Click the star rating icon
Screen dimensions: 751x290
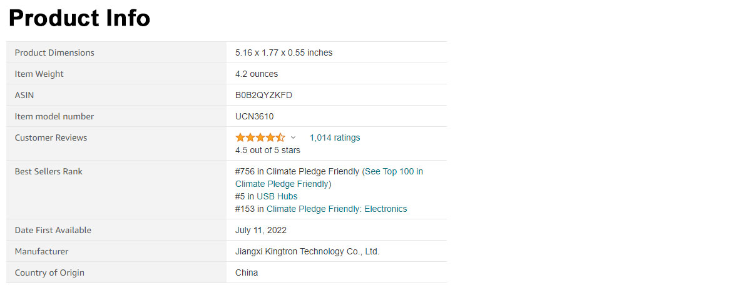coord(260,137)
